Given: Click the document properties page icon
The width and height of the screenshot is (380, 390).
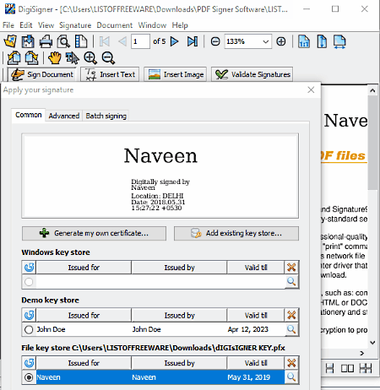Looking at the screenshot, I should 81,41.
